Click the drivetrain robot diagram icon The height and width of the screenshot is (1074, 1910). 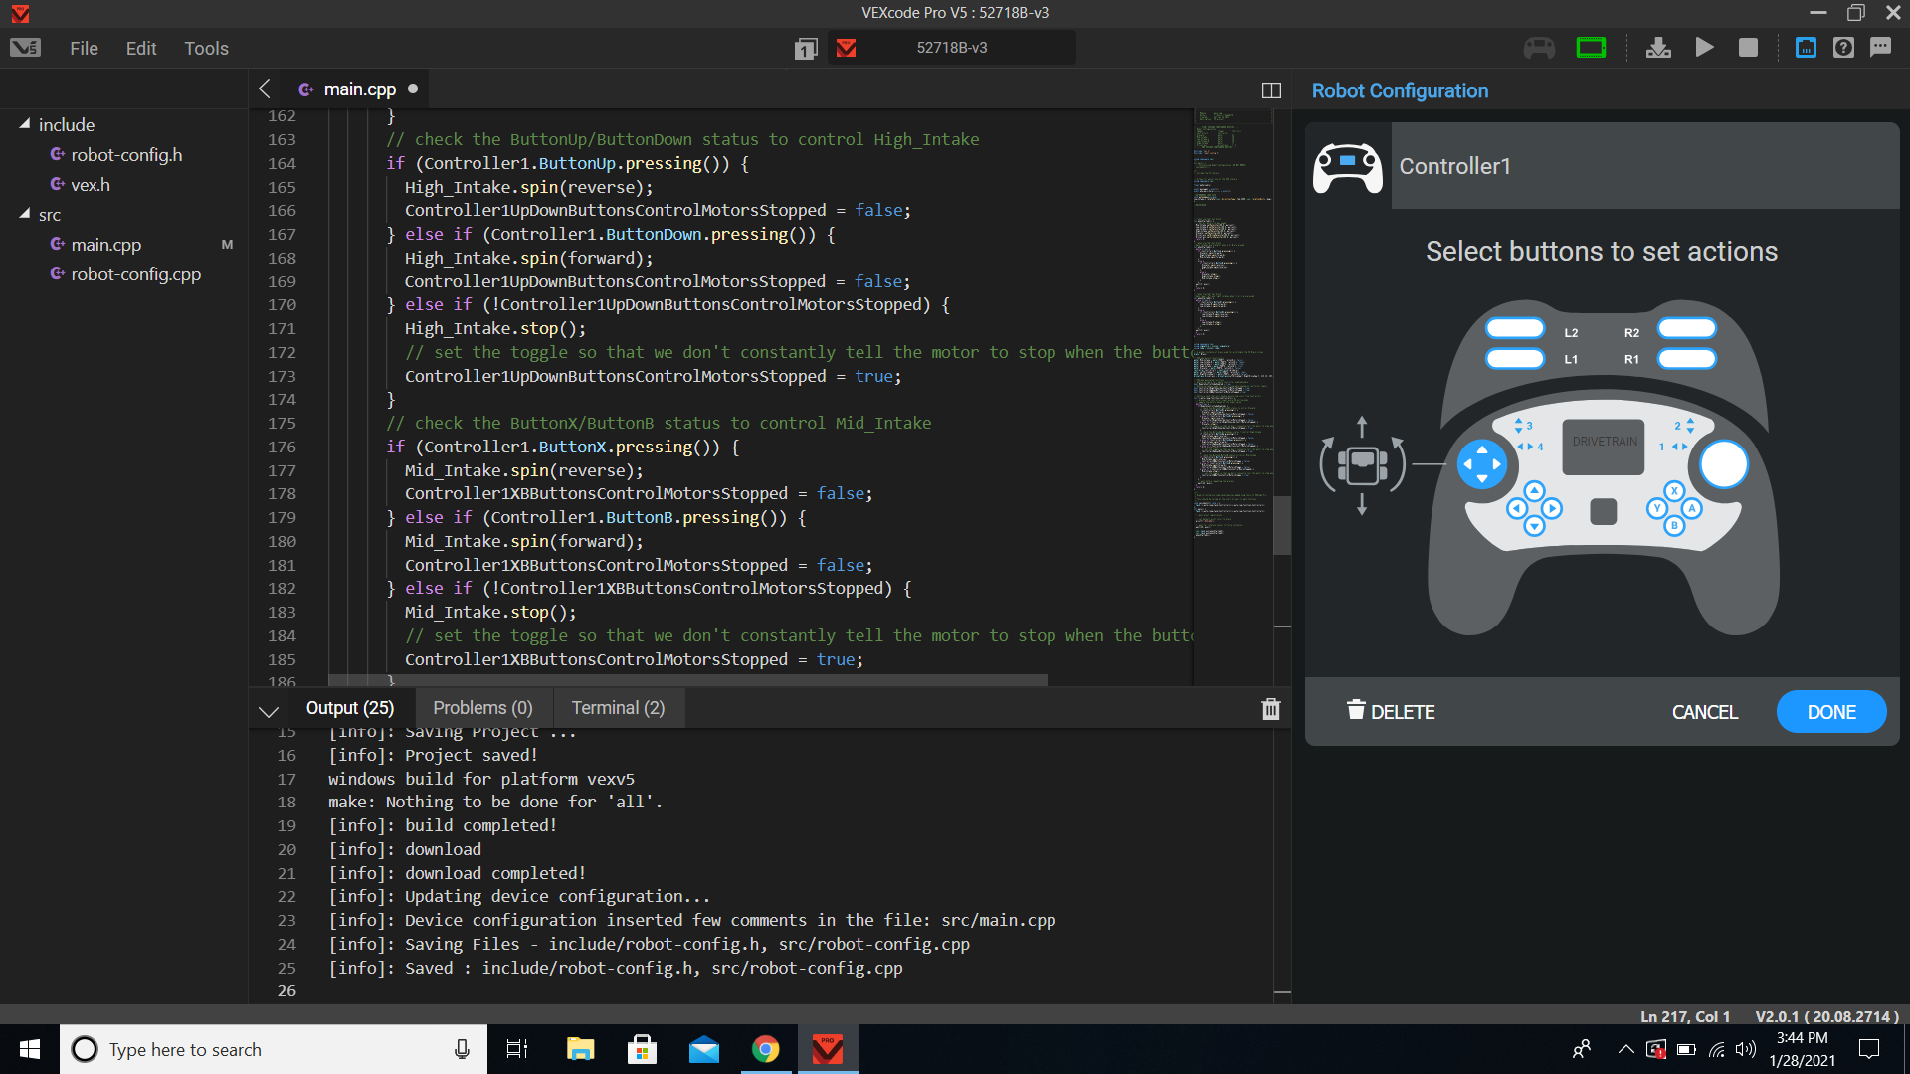click(1362, 464)
